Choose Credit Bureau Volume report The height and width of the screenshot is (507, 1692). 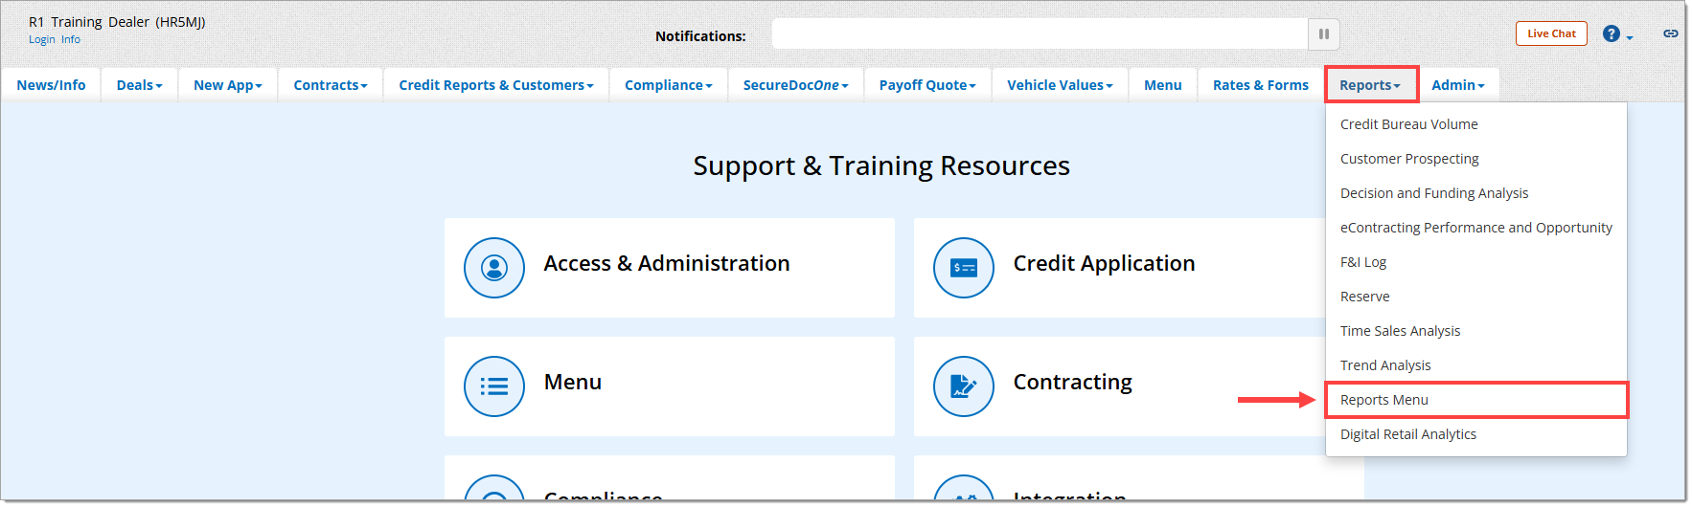click(1408, 124)
